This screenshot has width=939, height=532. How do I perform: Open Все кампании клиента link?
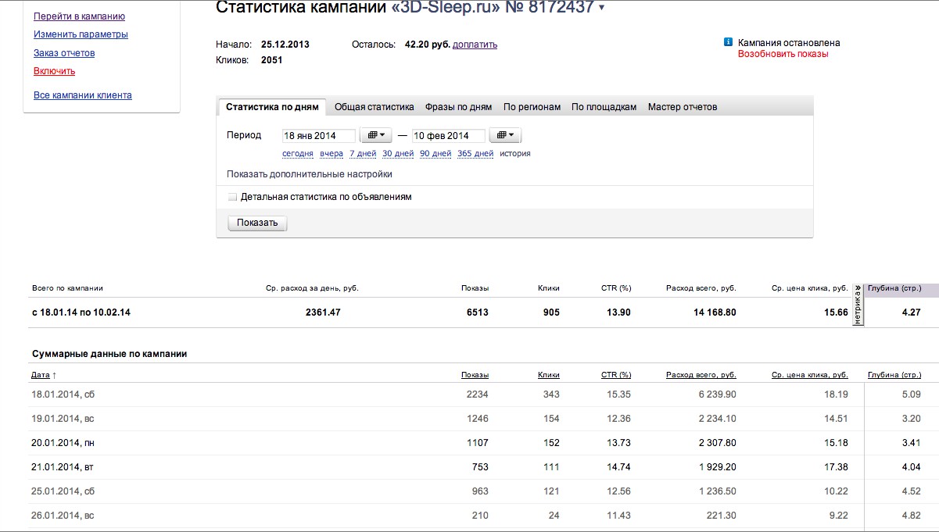pos(83,95)
